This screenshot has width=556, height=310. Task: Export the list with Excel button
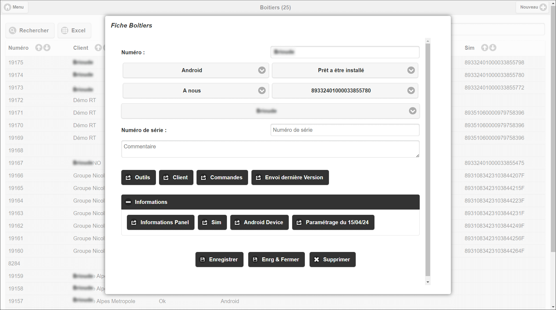pyautogui.click(x=74, y=30)
